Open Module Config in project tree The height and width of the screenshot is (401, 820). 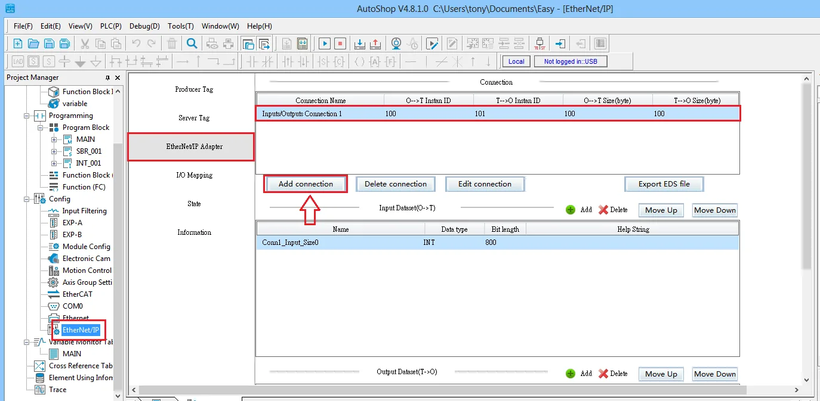pyautogui.click(x=87, y=247)
